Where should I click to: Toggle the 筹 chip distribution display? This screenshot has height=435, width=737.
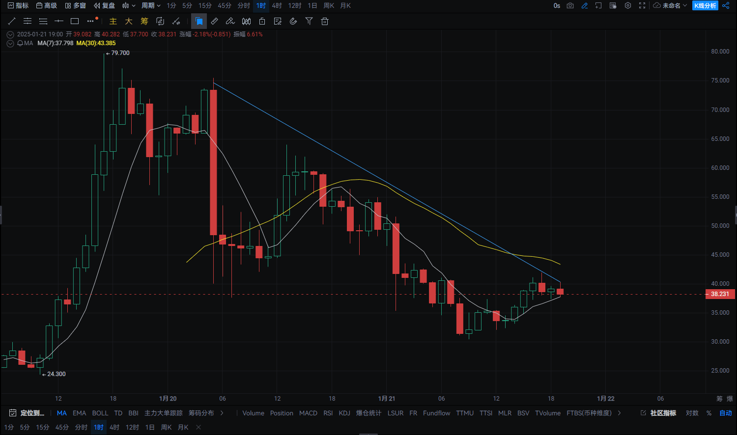[x=144, y=21]
